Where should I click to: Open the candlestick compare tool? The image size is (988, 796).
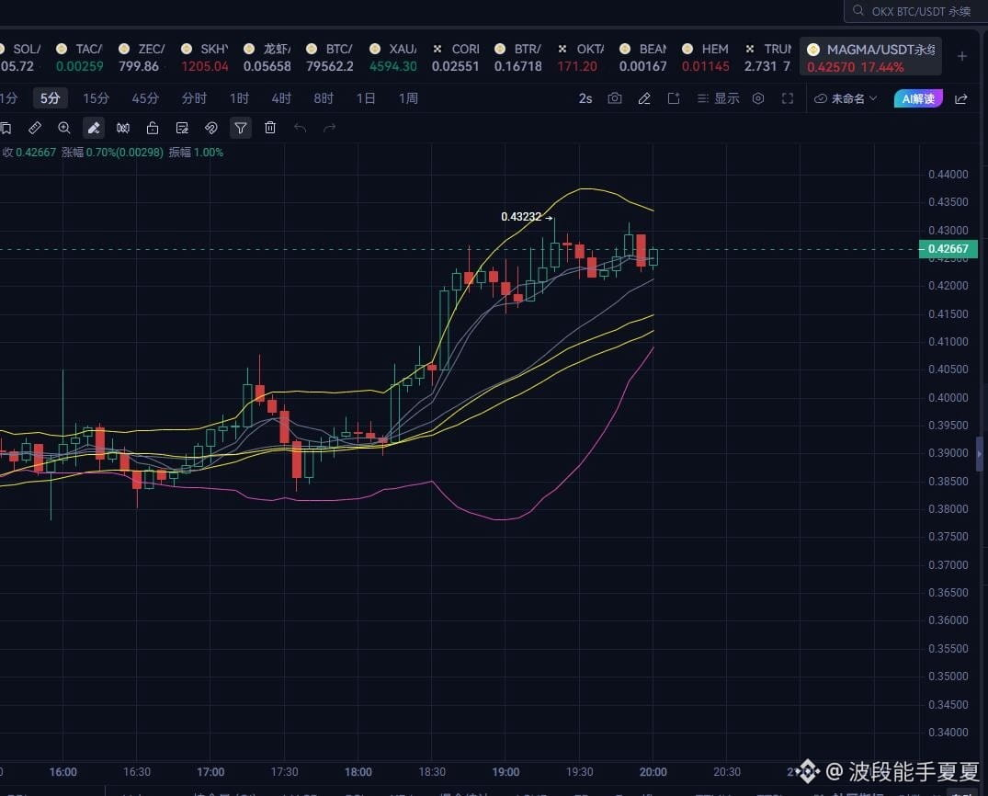(x=123, y=128)
